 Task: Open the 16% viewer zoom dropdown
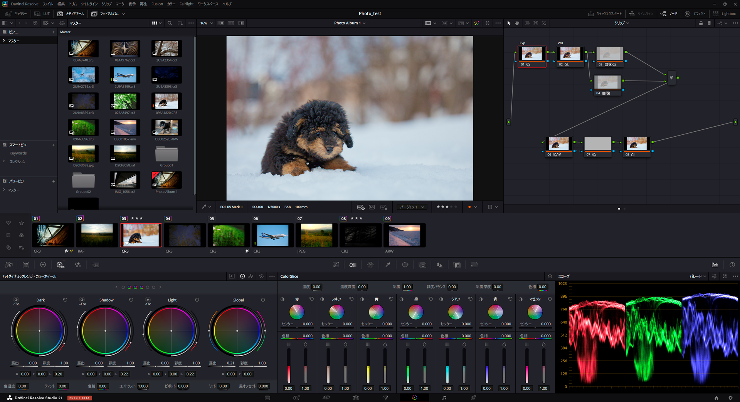[x=207, y=23]
